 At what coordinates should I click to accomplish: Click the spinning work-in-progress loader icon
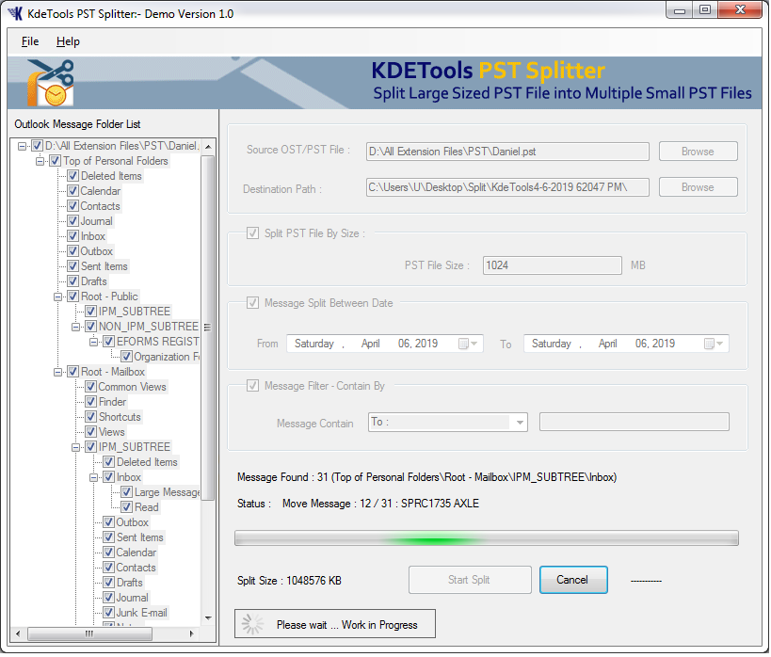[x=252, y=624]
